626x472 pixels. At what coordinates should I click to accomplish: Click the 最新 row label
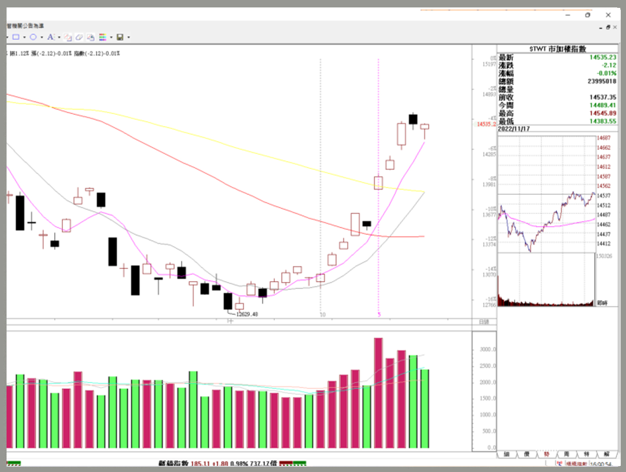pyautogui.click(x=506, y=57)
